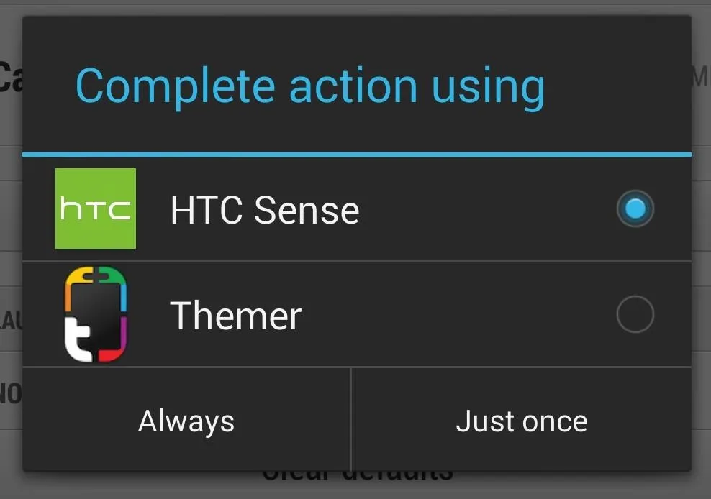This screenshot has width=711, height=499.
Task: Click the Themer text label
Action: [x=236, y=316]
